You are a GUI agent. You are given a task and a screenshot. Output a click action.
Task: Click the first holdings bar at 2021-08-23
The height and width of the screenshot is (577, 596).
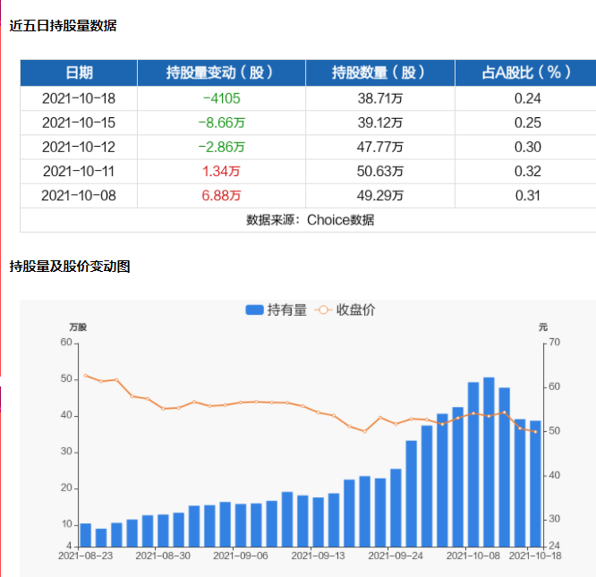click(x=86, y=535)
